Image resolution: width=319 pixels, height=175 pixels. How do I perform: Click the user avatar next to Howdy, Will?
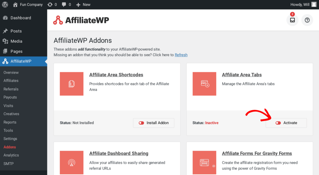(314, 4)
